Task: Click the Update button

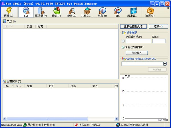Action: click(x=157, y=70)
